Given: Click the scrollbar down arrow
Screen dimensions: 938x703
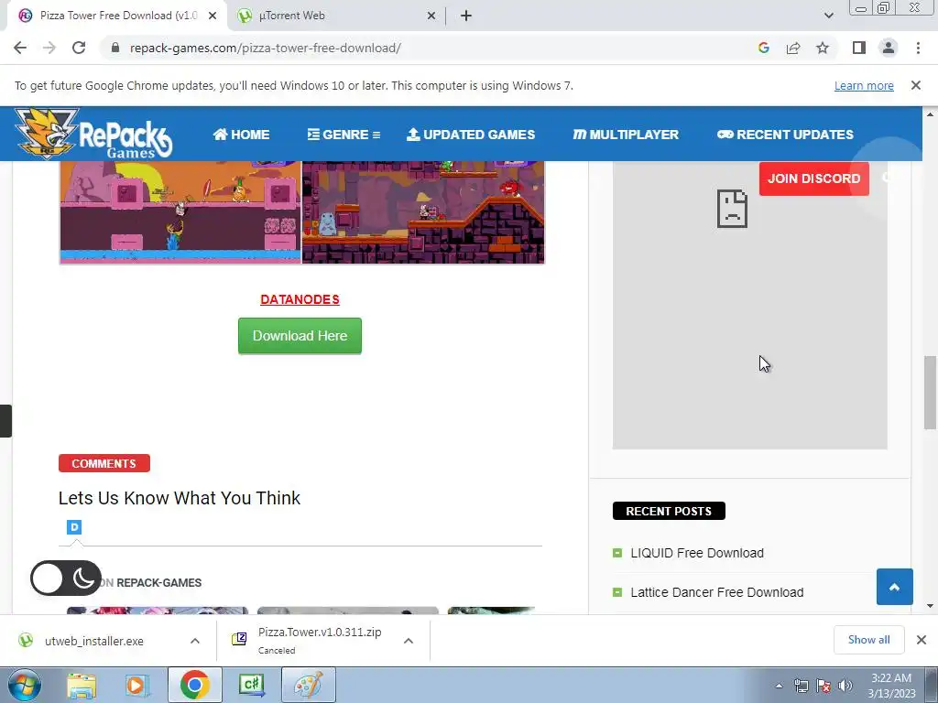Looking at the screenshot, I should tap(930, 606).
